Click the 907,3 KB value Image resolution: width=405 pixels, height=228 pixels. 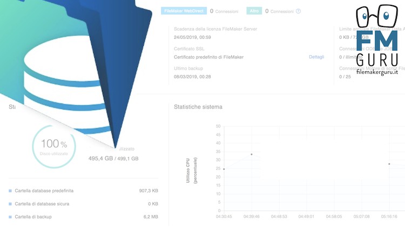click(148, 191)
